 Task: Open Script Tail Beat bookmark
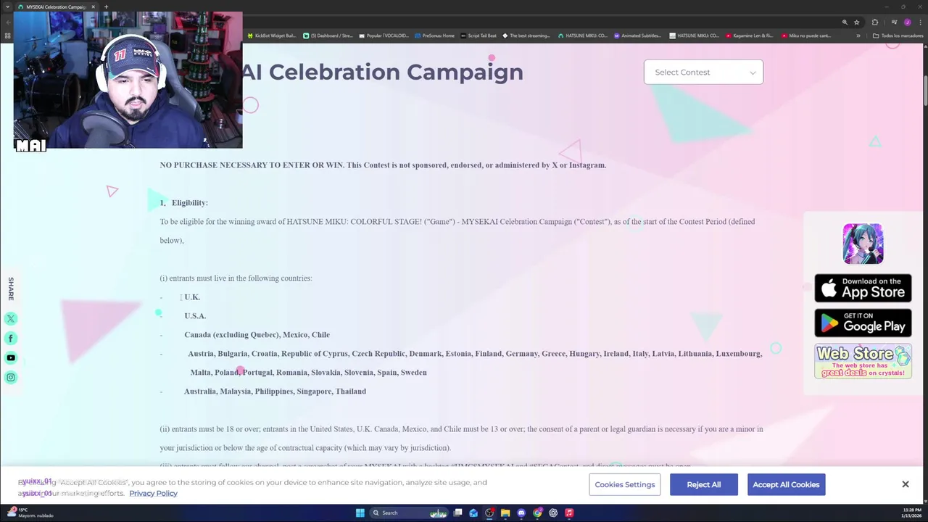click(x=478, y=36)
